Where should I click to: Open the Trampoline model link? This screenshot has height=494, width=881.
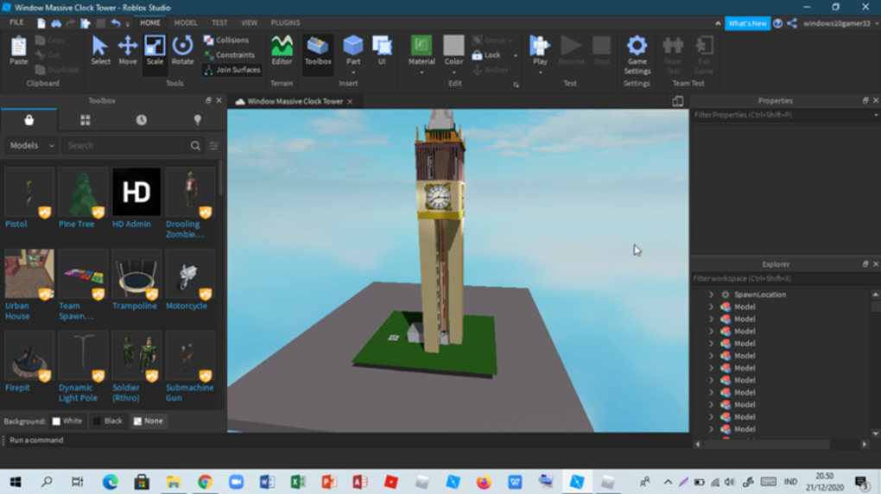coord(134,306)
